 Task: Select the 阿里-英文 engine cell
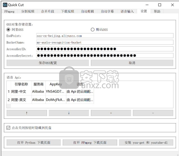coord(21,100)
